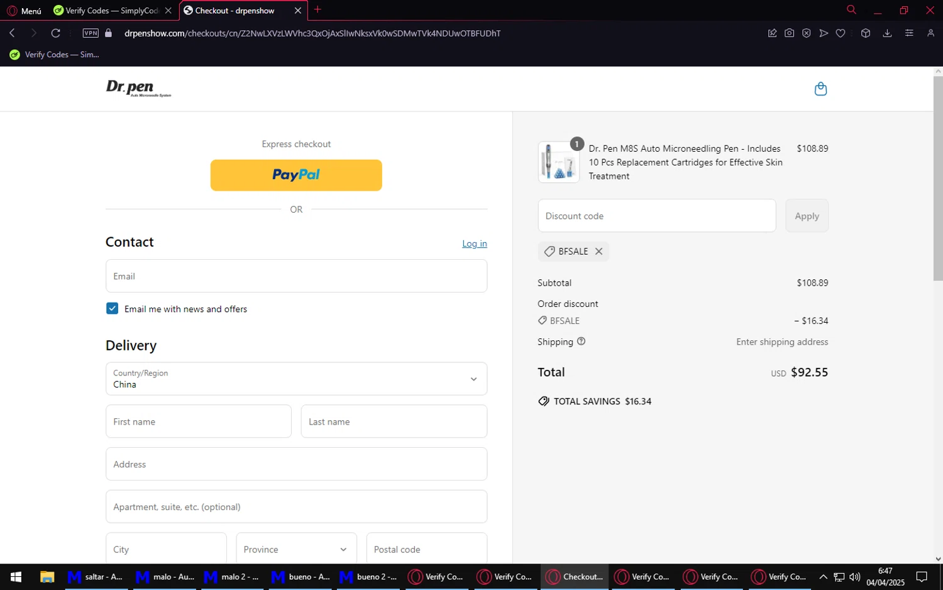943x590 pixels.
Task: Open the Opera Menú button
Action: pyautogui.click(x=24, y=11)
